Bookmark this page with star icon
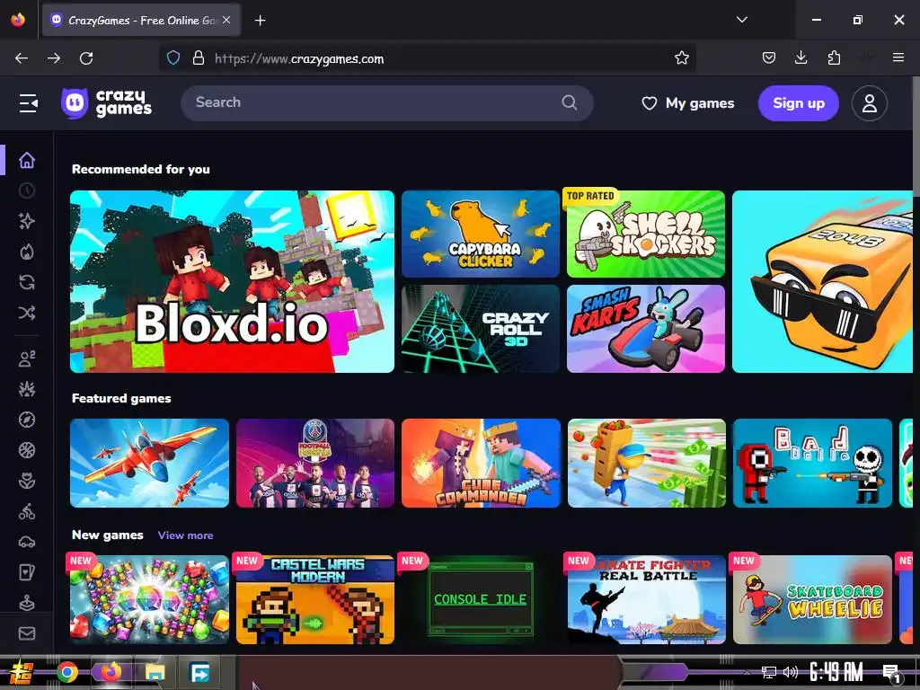Viewport: 920px width, 690px height. [x=681, y=58]
